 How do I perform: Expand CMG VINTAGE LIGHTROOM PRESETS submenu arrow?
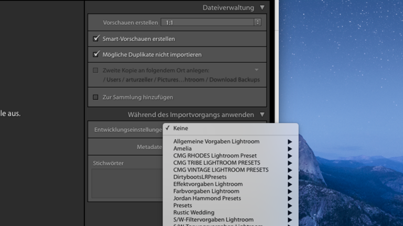pyautogui.click(x=290, y=170)
